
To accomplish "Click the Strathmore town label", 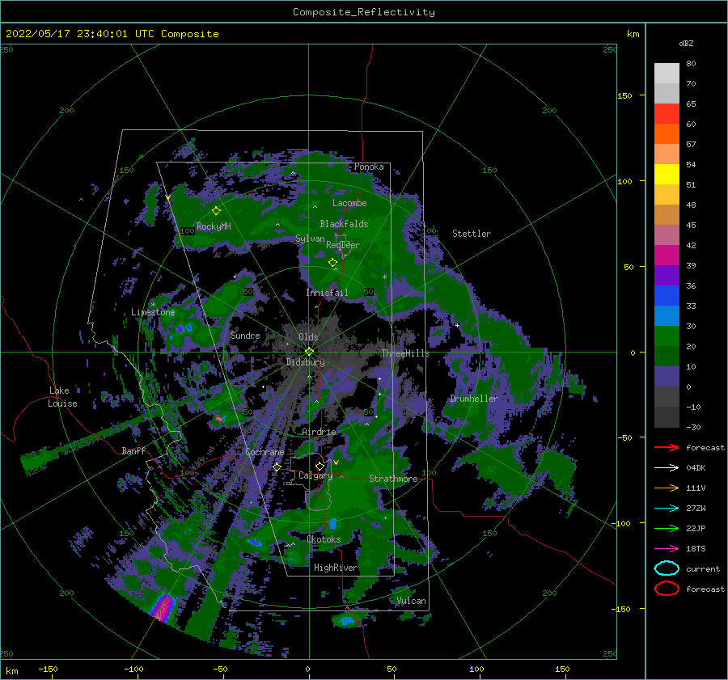I will point(393,479).
